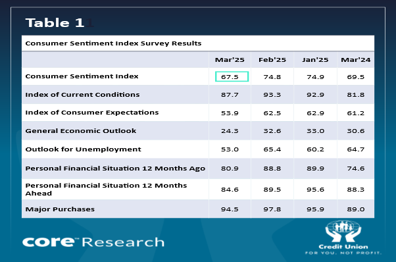Click the General Economic Outlook label
The image size is (396, 262).
click(x=80, y=131)
